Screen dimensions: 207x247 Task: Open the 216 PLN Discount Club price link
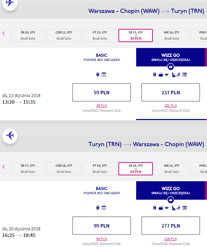pyautogui.click(x=171, y=239)
